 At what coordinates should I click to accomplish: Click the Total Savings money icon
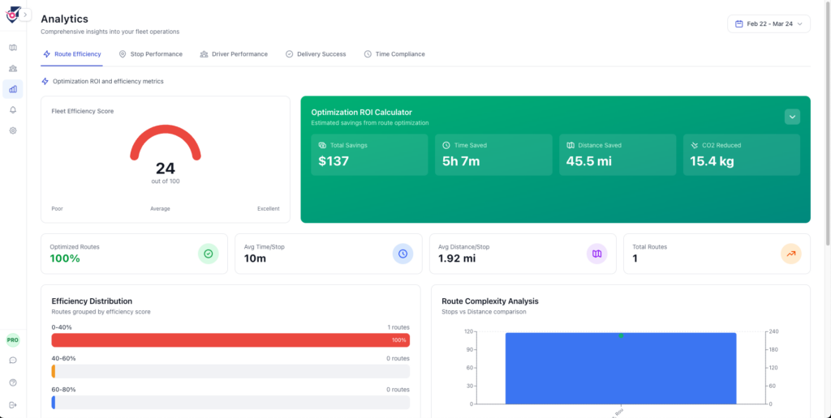(322, 145)
